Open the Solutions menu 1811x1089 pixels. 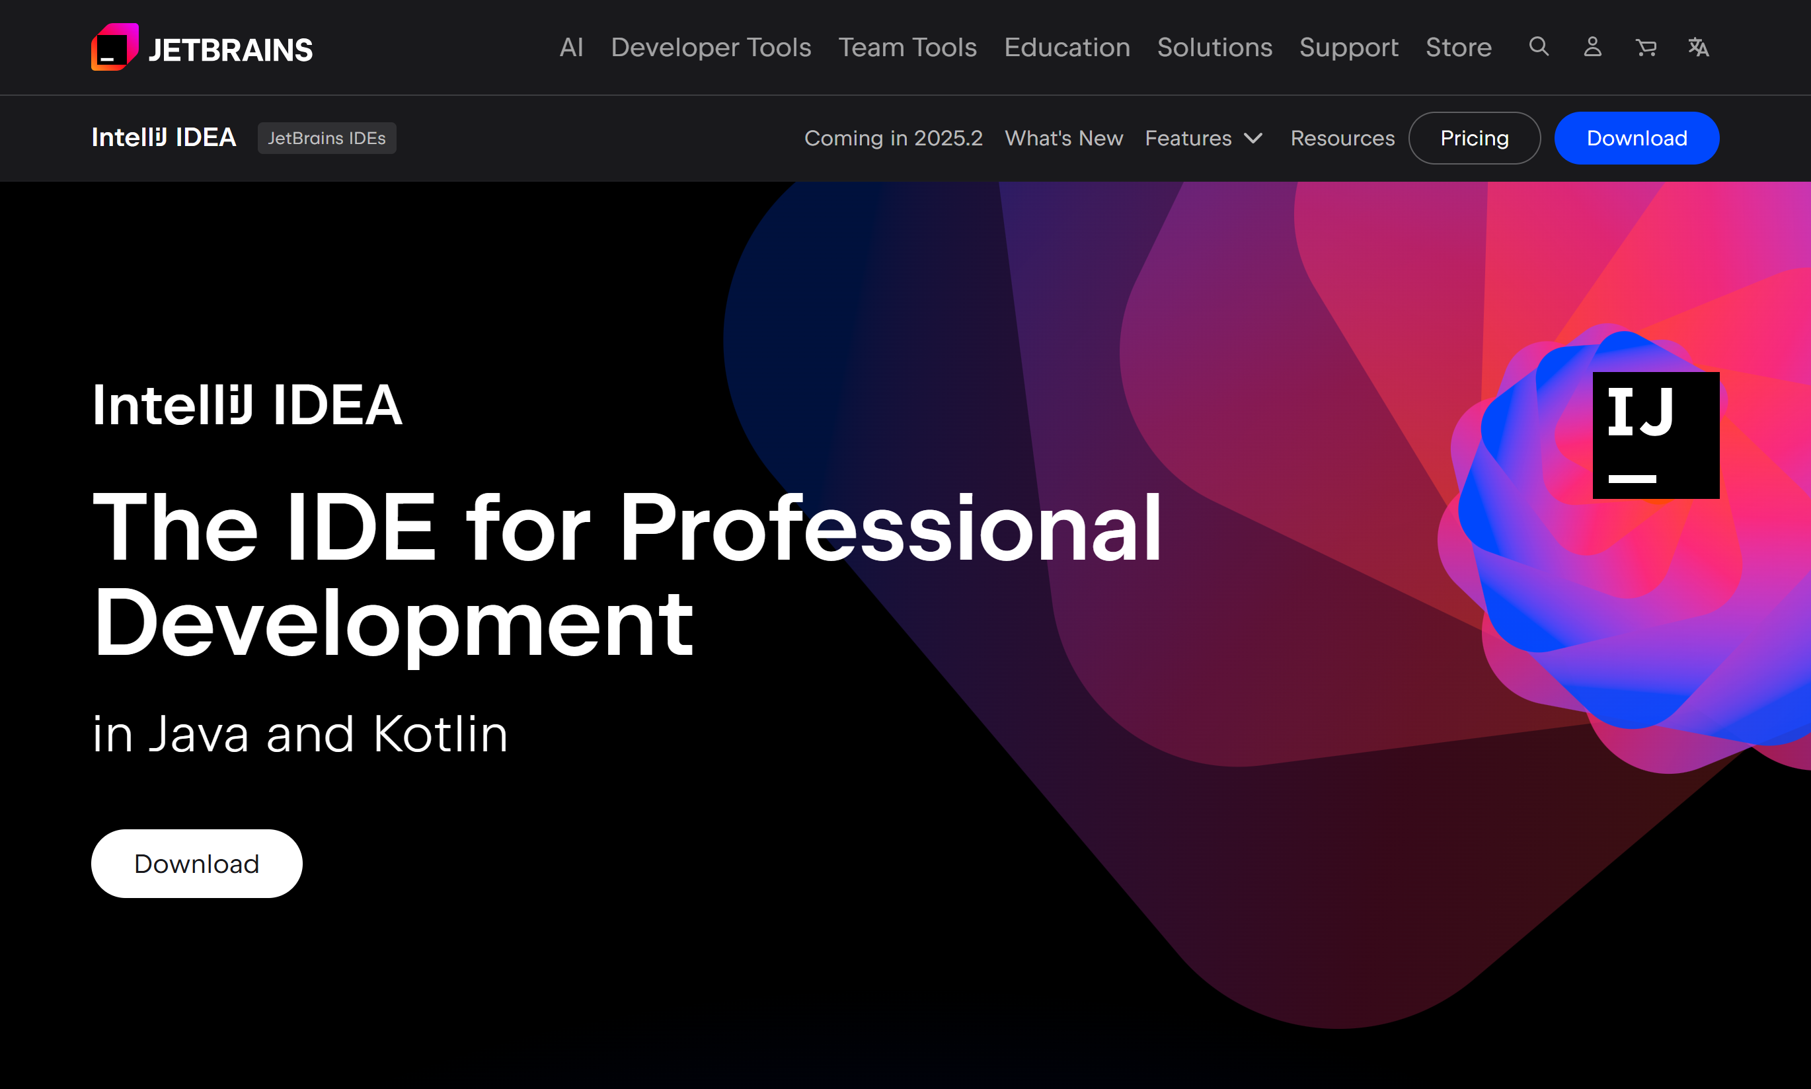1214,48
